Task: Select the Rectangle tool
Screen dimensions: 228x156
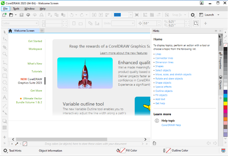Action: (x=5, y=76)
